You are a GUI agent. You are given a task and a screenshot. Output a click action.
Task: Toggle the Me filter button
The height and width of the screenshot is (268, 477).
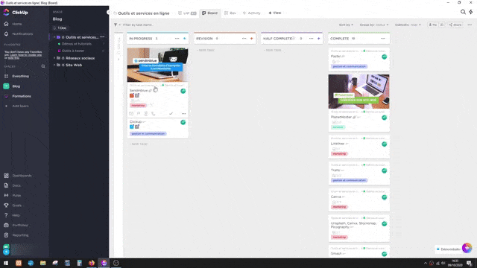(433, 25)
